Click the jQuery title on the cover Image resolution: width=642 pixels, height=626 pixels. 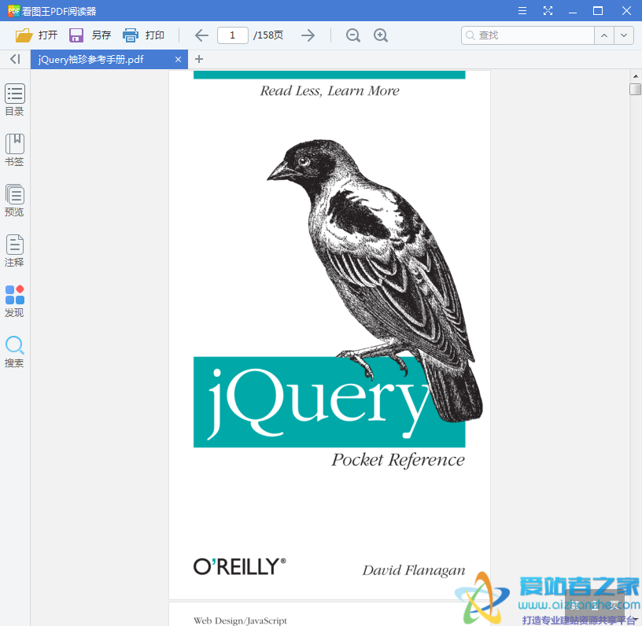tap(319, 403)
